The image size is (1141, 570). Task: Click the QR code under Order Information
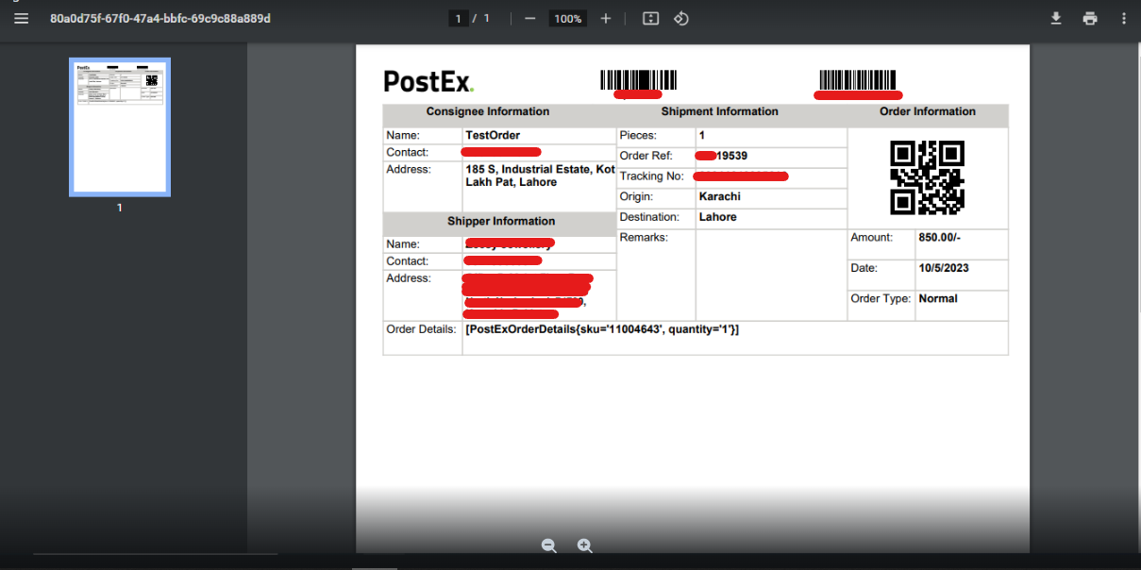tap(927, 177)
